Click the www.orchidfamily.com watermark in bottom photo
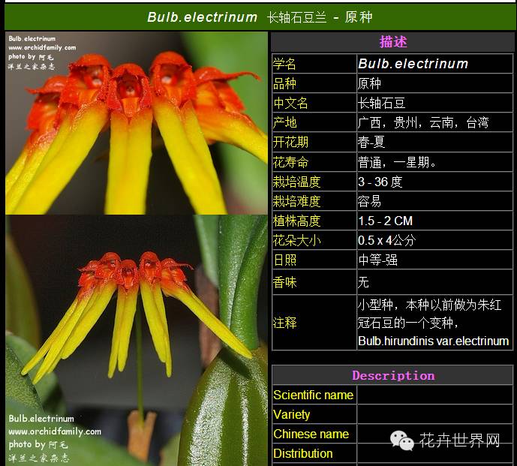This screenshot has width=517, height=466. coord(54,431)
